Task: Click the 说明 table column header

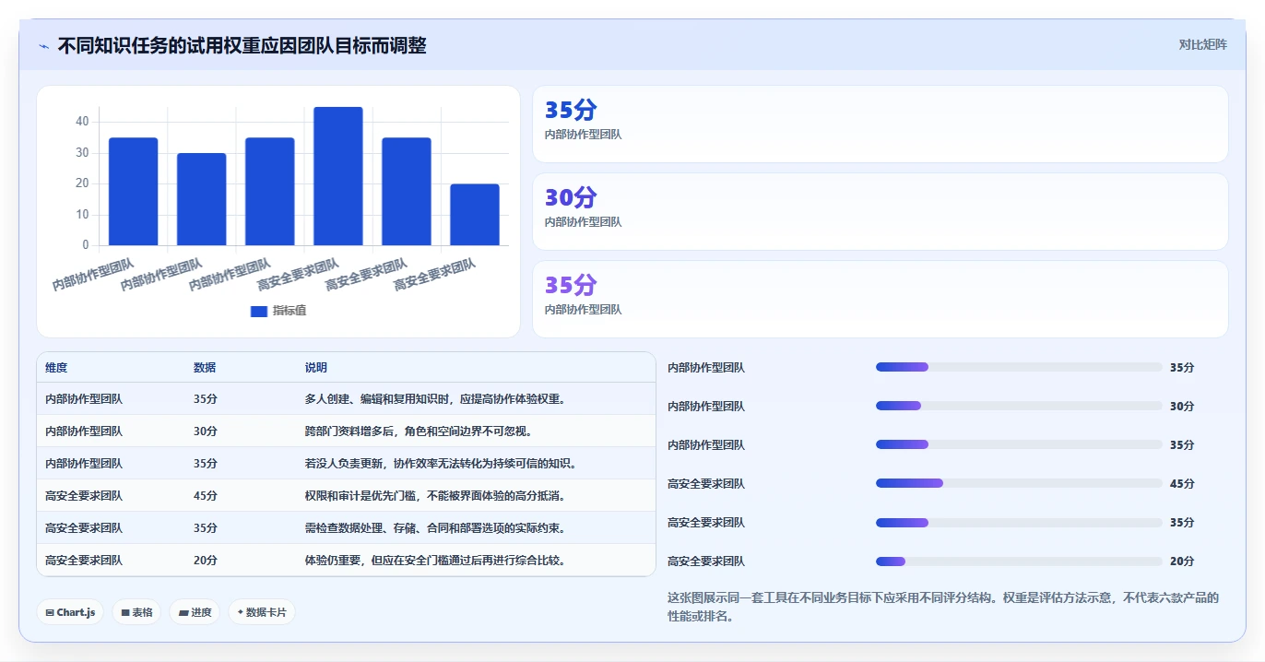Action: [316, 367]
